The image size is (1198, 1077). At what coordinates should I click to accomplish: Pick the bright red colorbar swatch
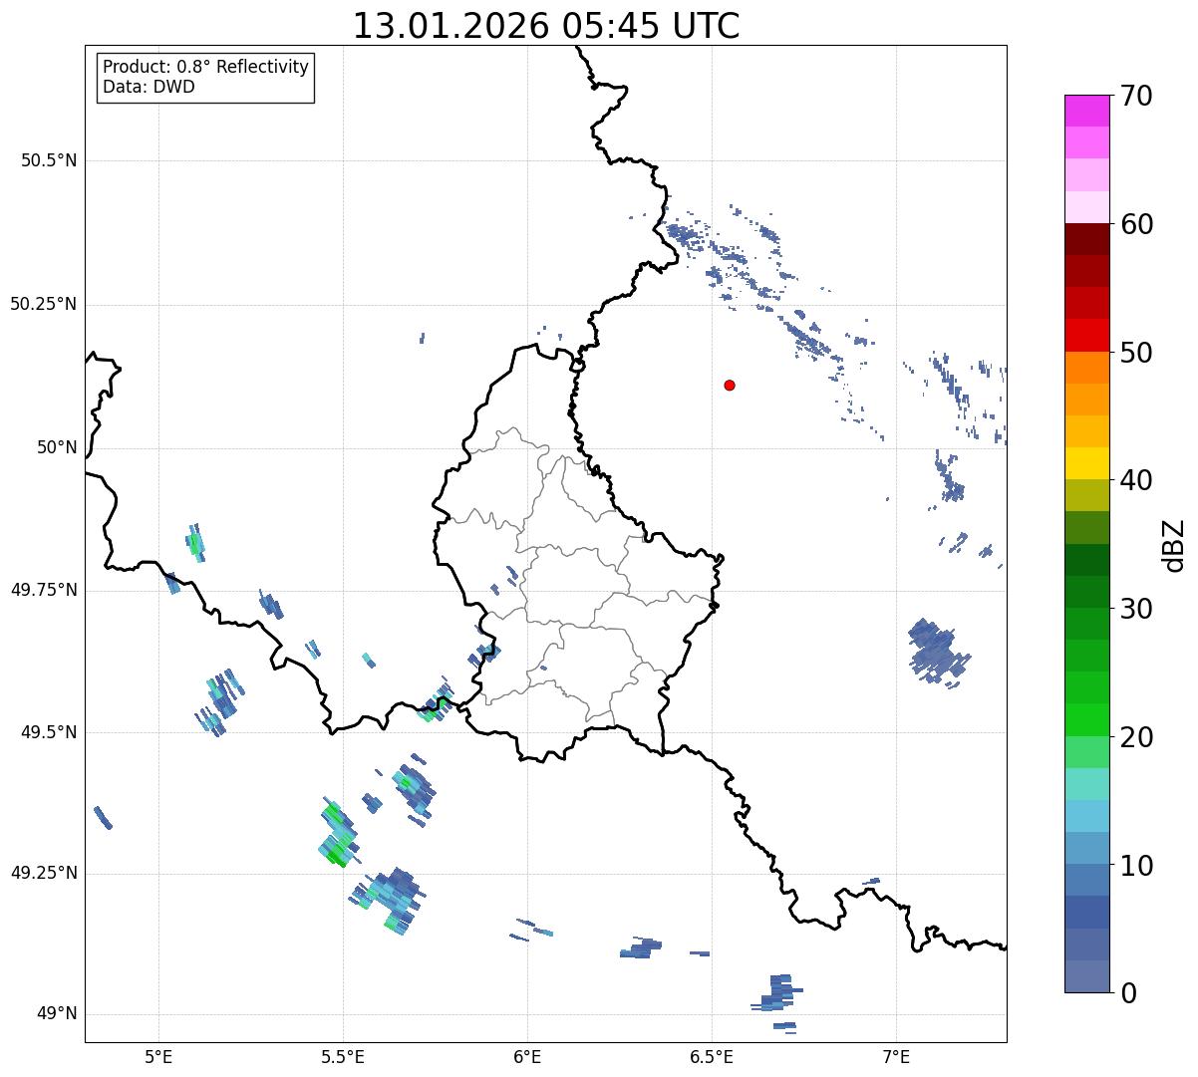tap(1086, 335)
